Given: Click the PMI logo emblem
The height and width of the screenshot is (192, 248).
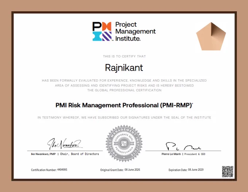Looking at the screenshot, I should coord(102,31).
